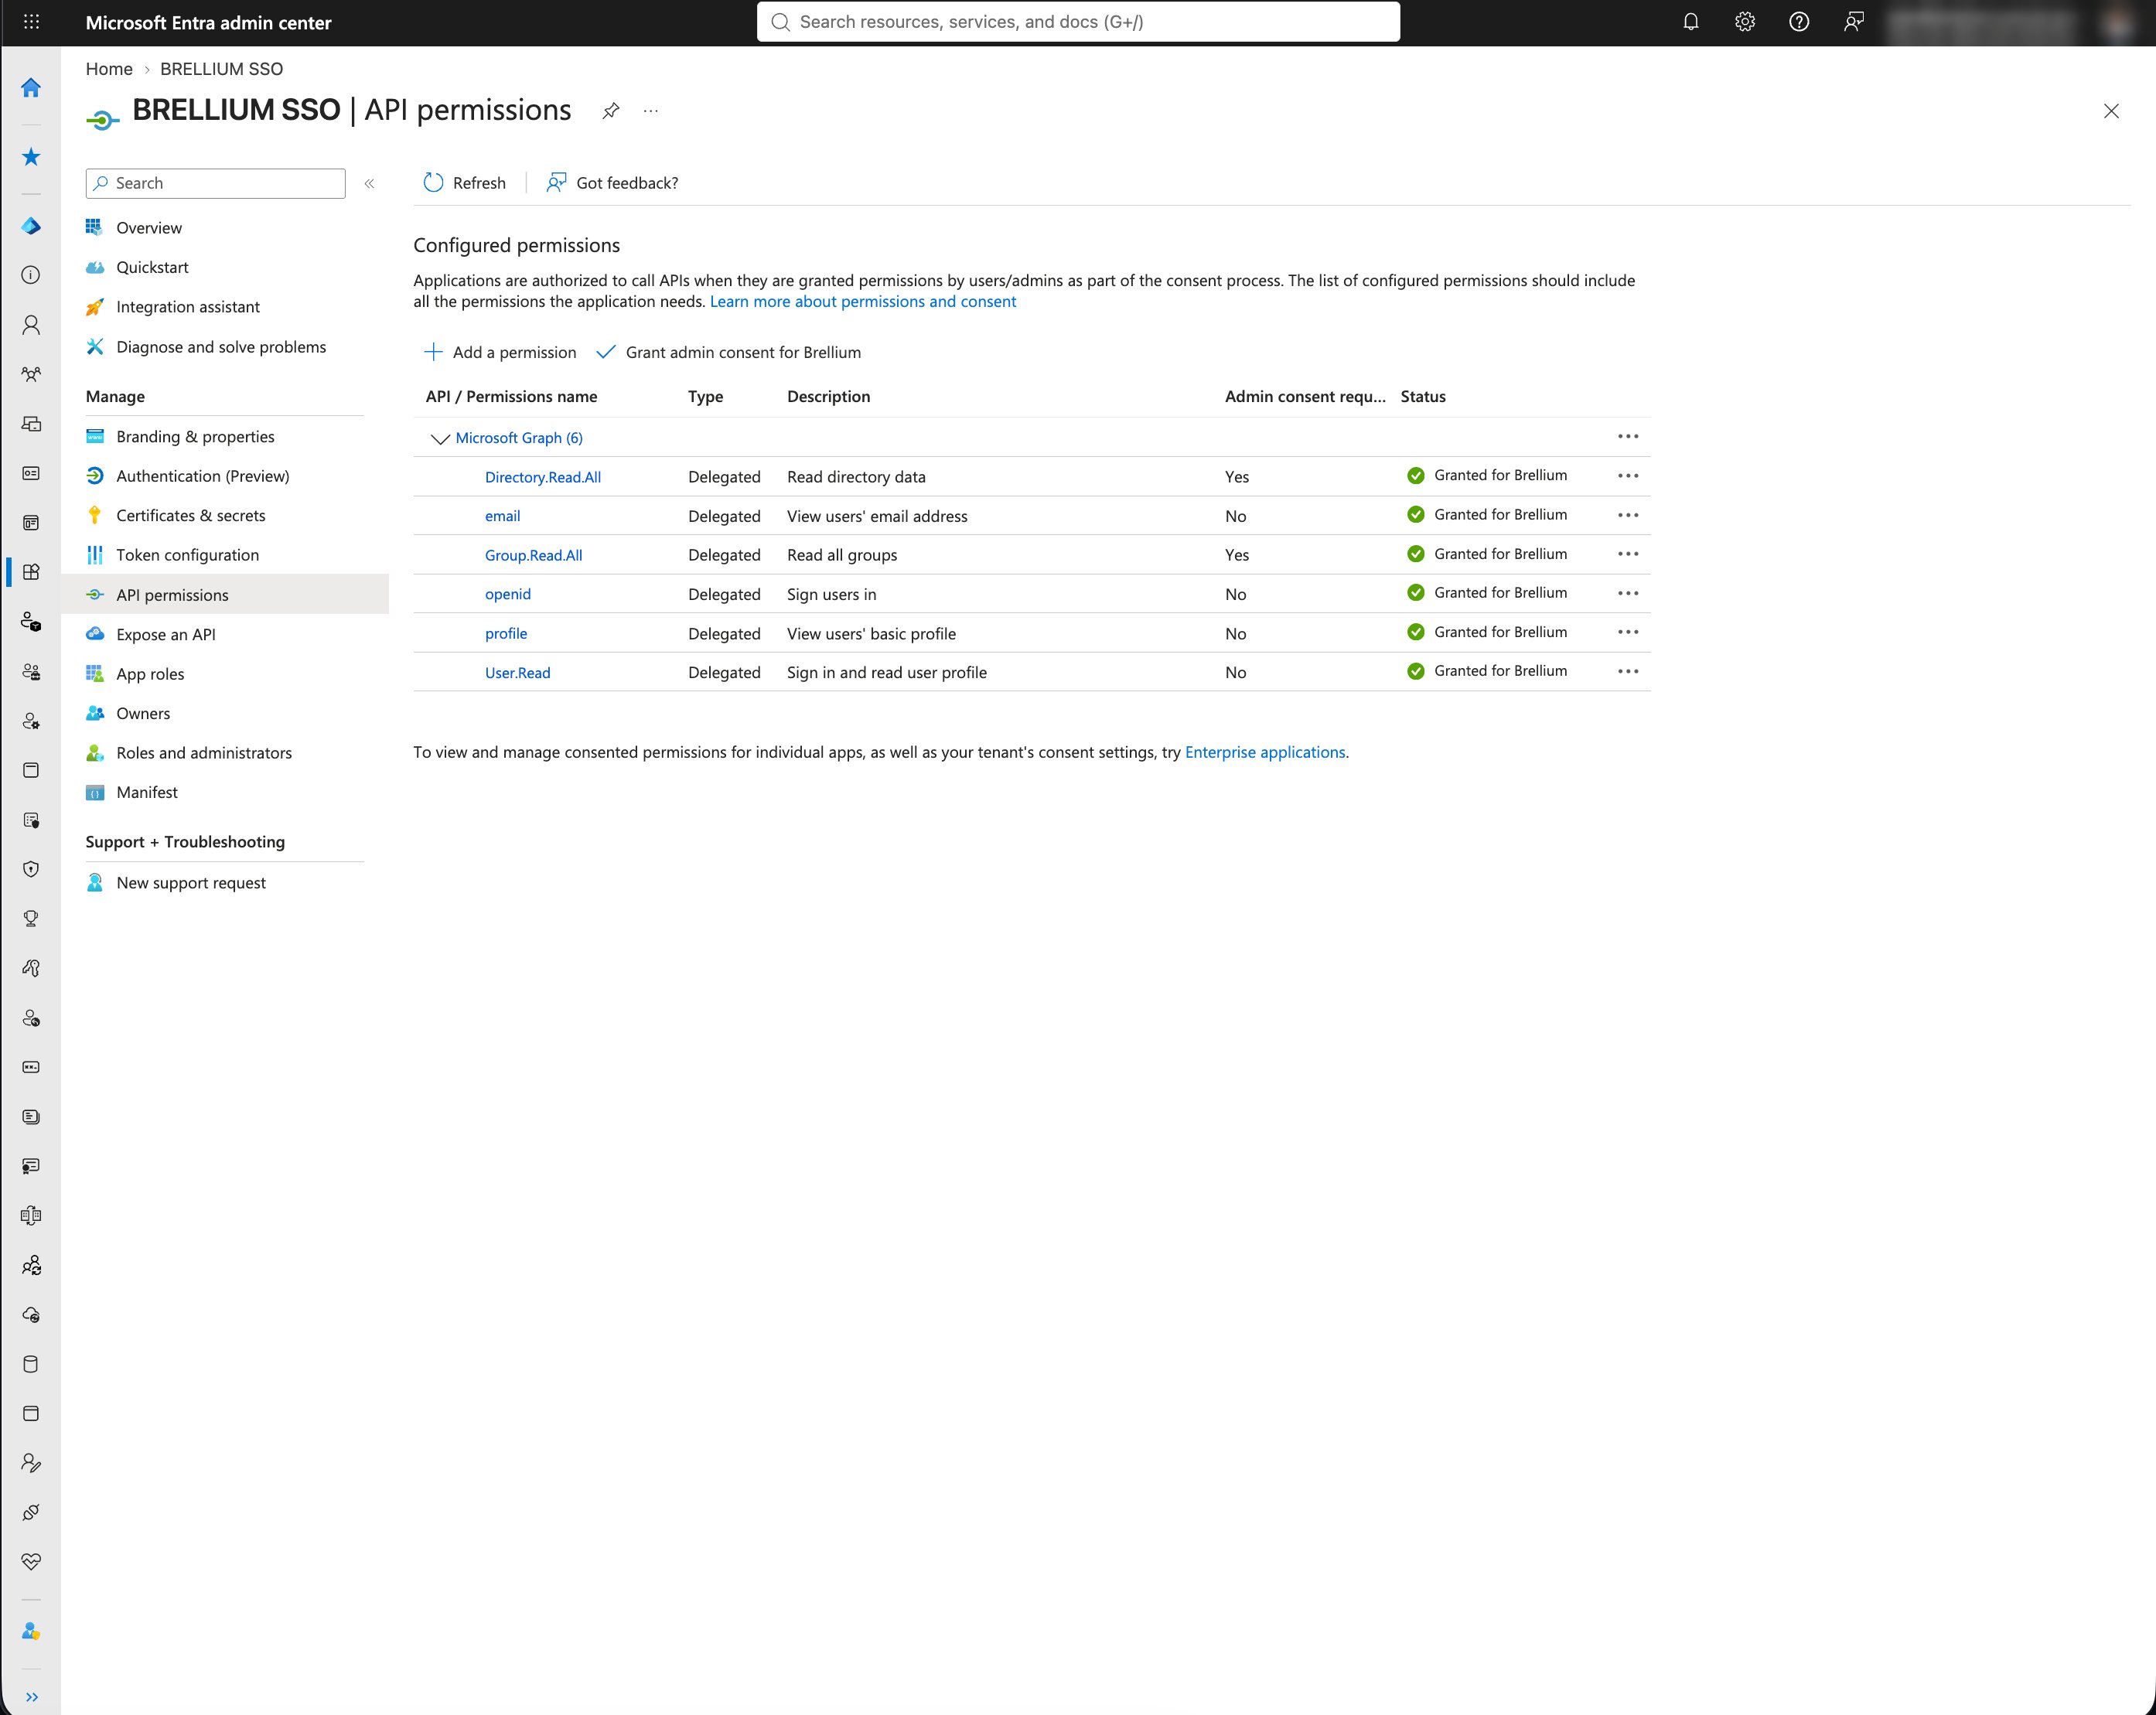The image size is (2156, 1715).
Task: Open Roles and administrators menu item
Action: [203, 753]
